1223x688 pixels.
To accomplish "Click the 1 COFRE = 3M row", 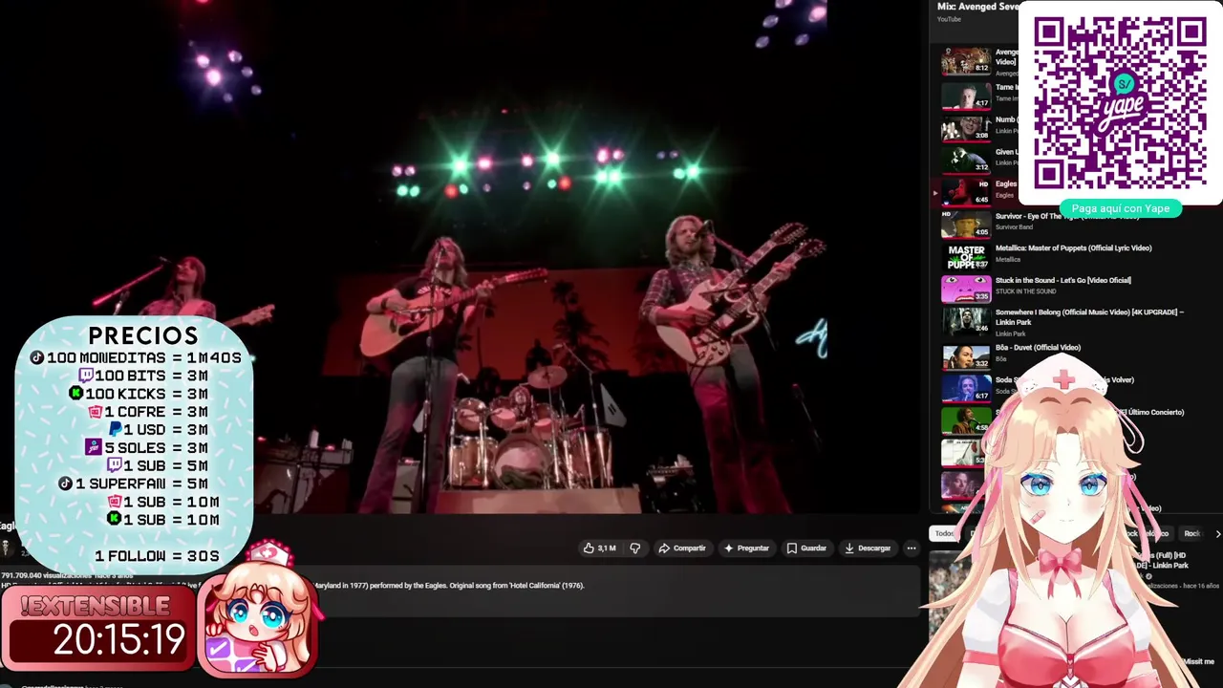I will (x=148, y=412).
